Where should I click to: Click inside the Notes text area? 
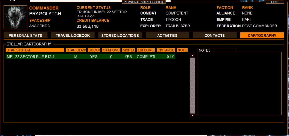(240, 84)
